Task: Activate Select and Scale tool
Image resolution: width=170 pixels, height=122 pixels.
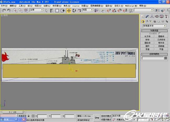Action: [x=79, y=11]
